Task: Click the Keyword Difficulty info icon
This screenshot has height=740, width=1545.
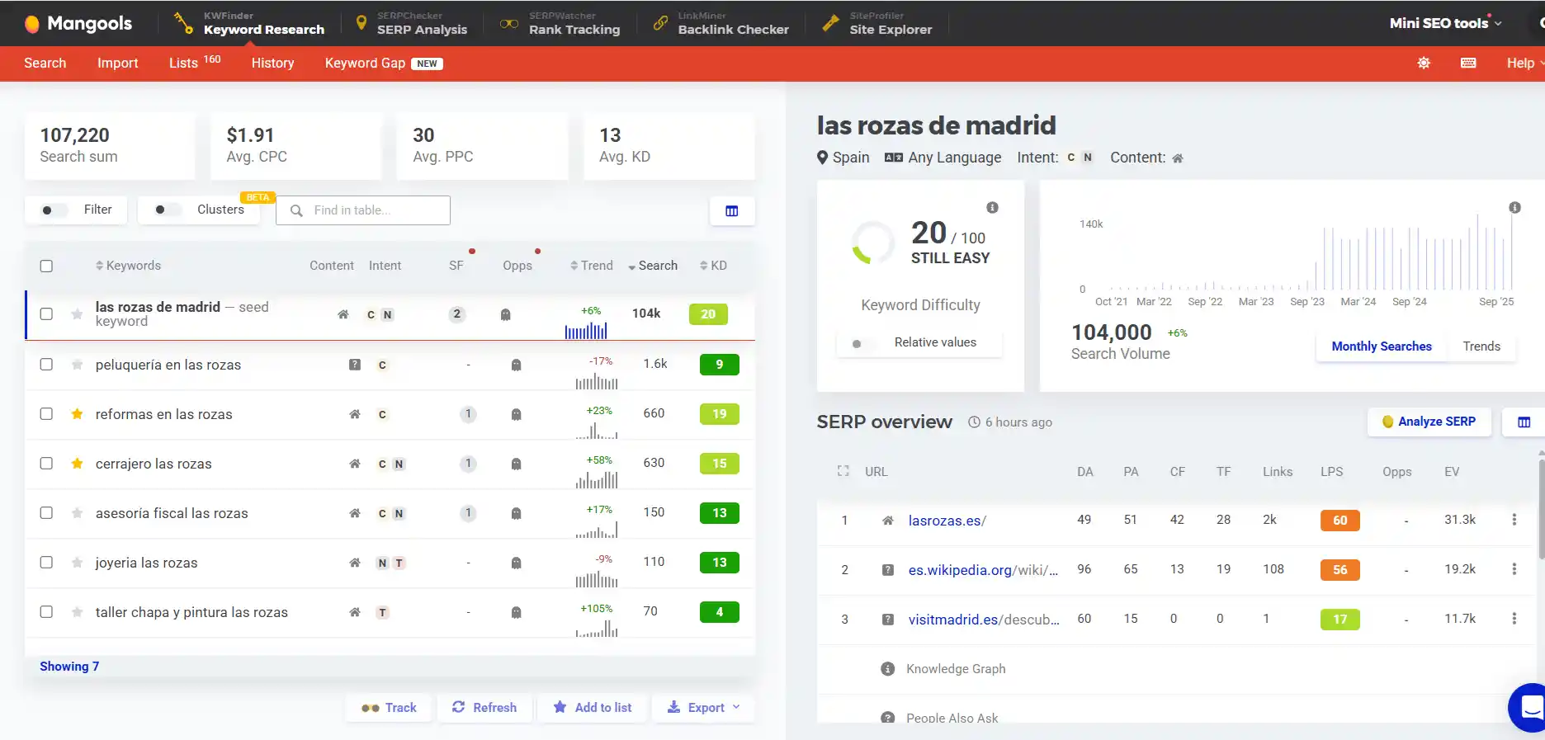Action: (992, 208)
